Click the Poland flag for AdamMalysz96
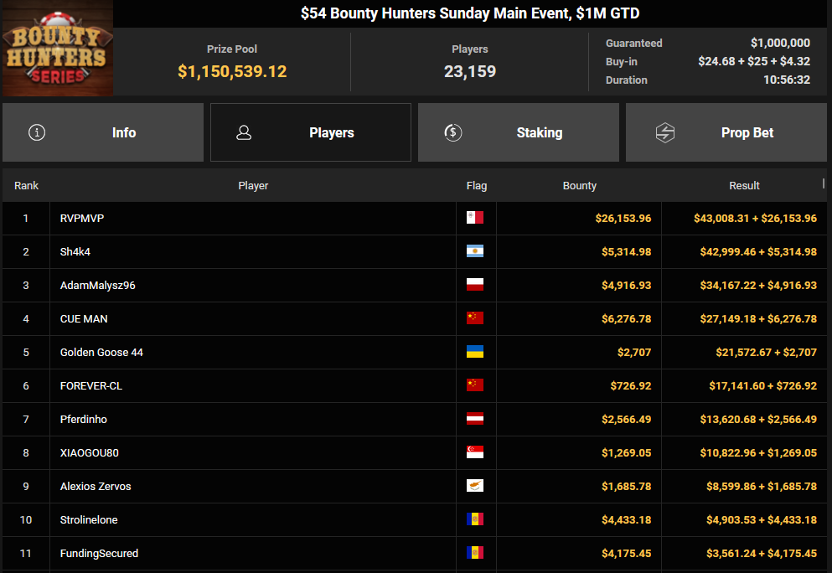 pyautogui.click(x=475, y=285)
